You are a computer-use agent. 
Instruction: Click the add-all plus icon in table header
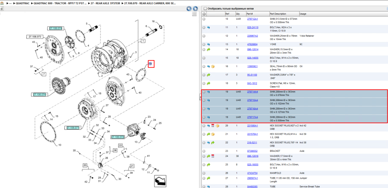click(x=204, y=14)
